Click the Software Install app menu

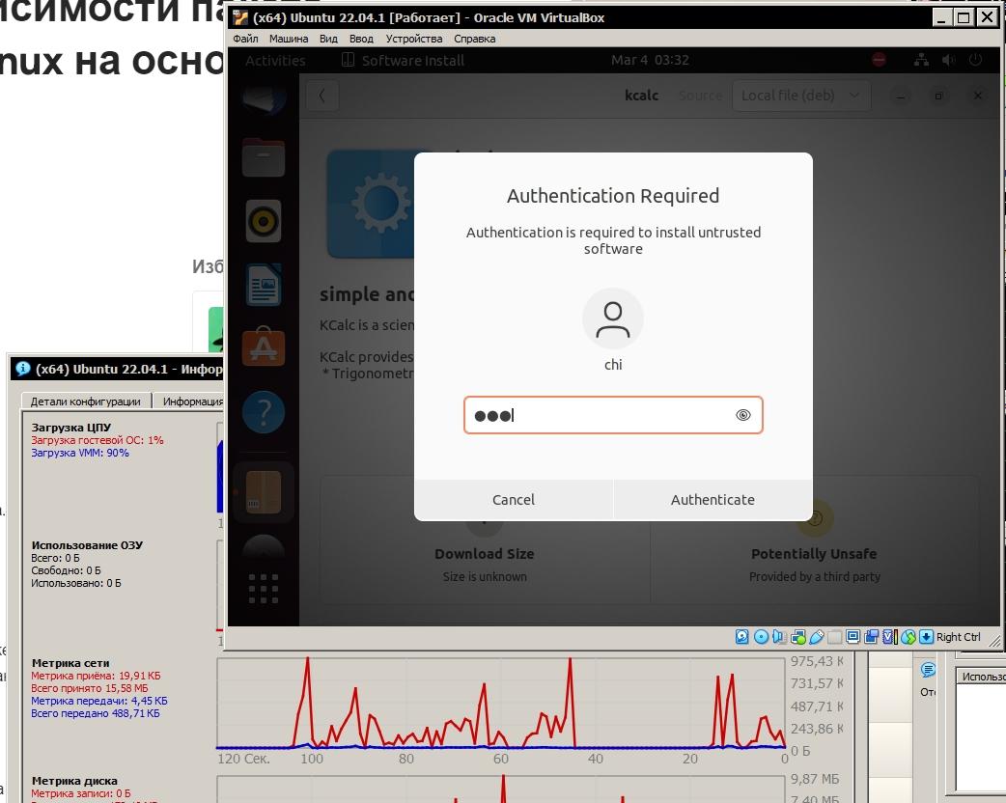tap(403, 60)
